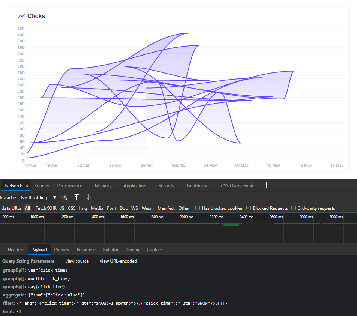Add a new DevTools tab with plus icon

266,185
